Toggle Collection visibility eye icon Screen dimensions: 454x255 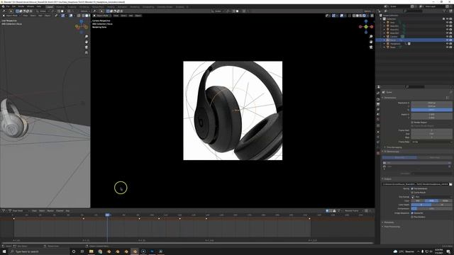tap(447, 19)
